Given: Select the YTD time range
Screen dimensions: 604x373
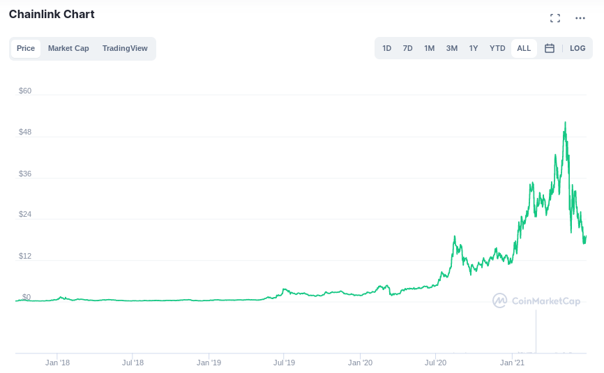Looking at the screenshot, I should [x=497, y=49].
